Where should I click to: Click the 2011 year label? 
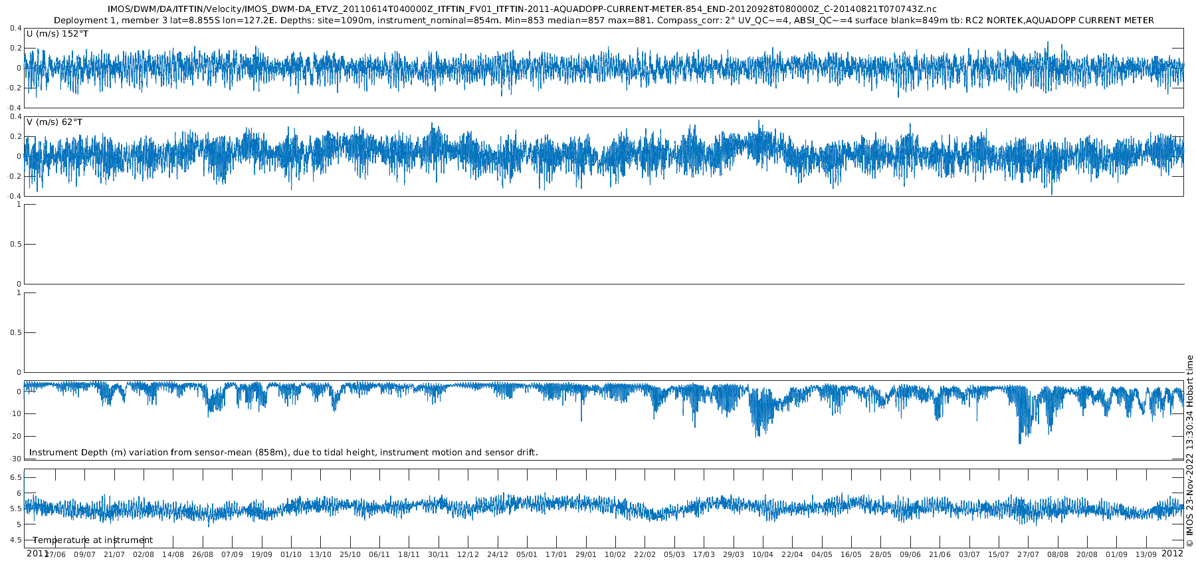37,553
